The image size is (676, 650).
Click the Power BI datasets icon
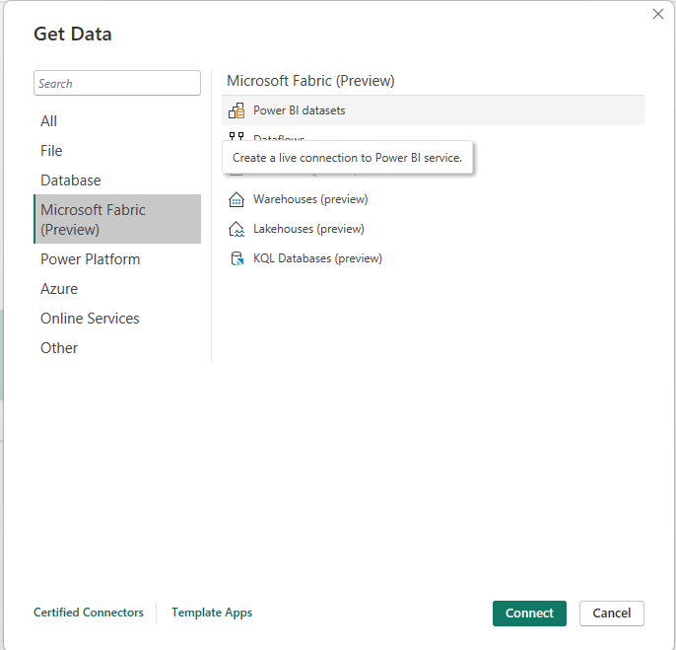click(x=237, y=110)
